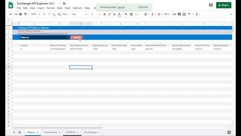Dismiss the running script notification

pyautogui.click(x=143, y=7)
